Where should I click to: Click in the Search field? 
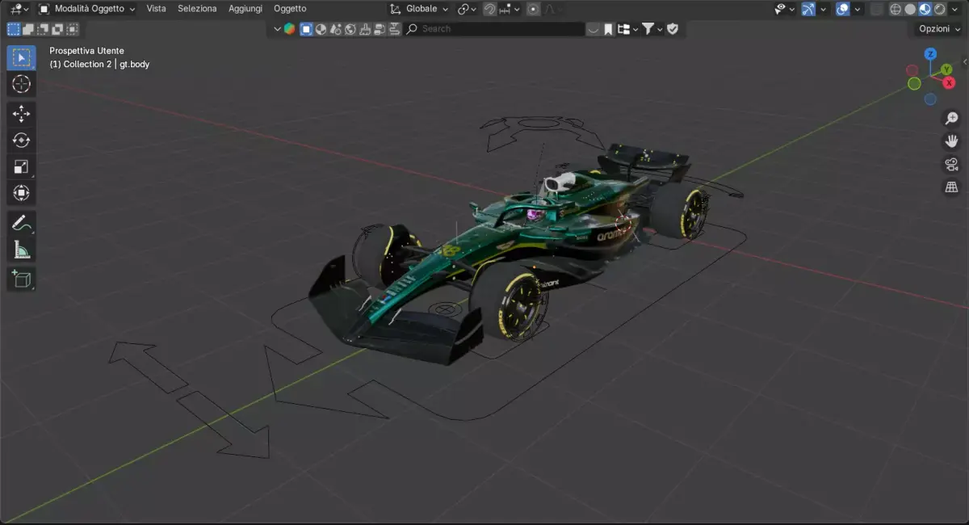(494, 29)
